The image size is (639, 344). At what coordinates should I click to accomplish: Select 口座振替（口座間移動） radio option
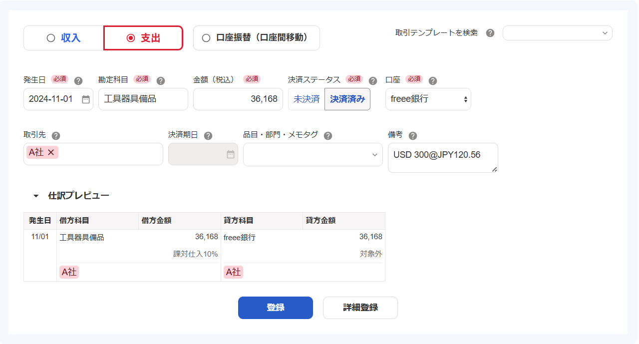pos(256,38)
